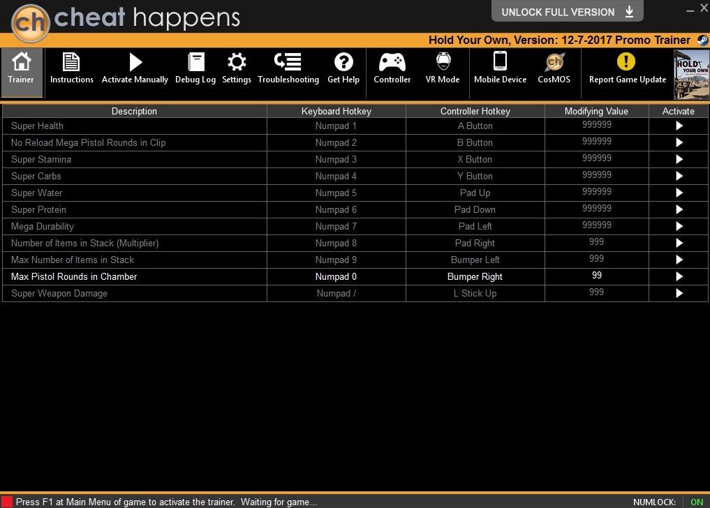This screenshot has width=710, height=508.
Task: Click Keyboard Hotkey column header
Action: [336, 112]
